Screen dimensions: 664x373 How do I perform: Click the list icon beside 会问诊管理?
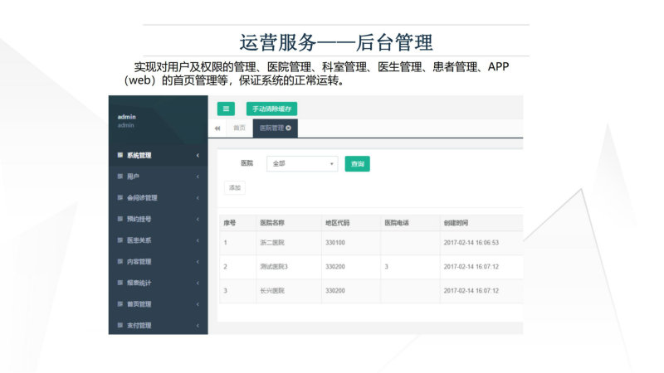click(120, 197)
